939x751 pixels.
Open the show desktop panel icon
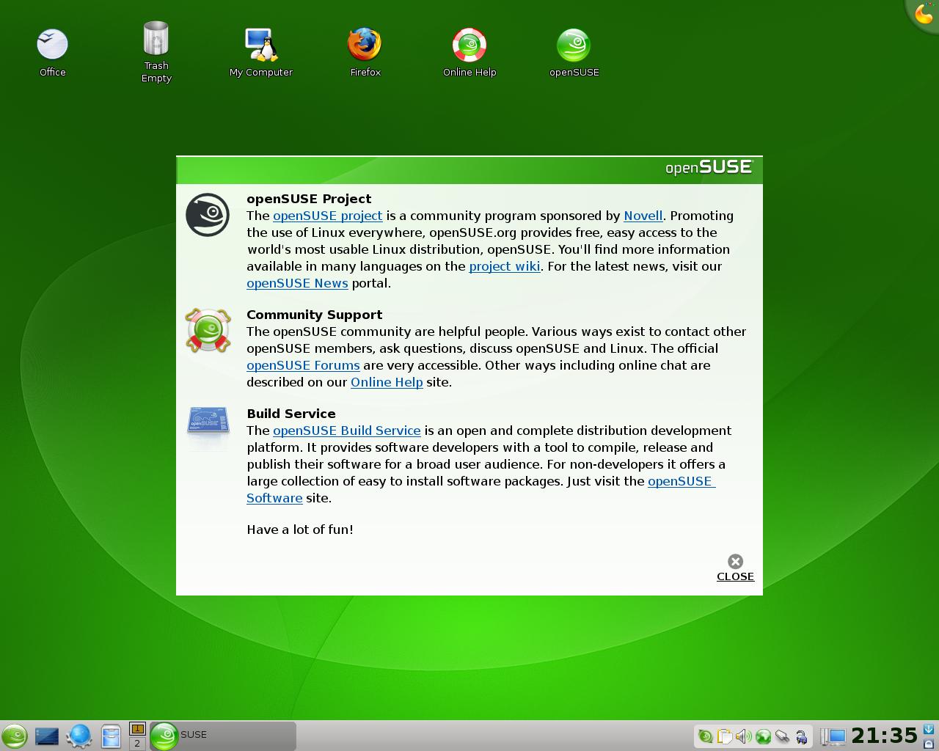coord(46,736)
